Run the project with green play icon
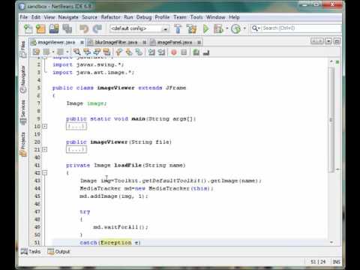 pyautogui.click(x=205, y=28)
